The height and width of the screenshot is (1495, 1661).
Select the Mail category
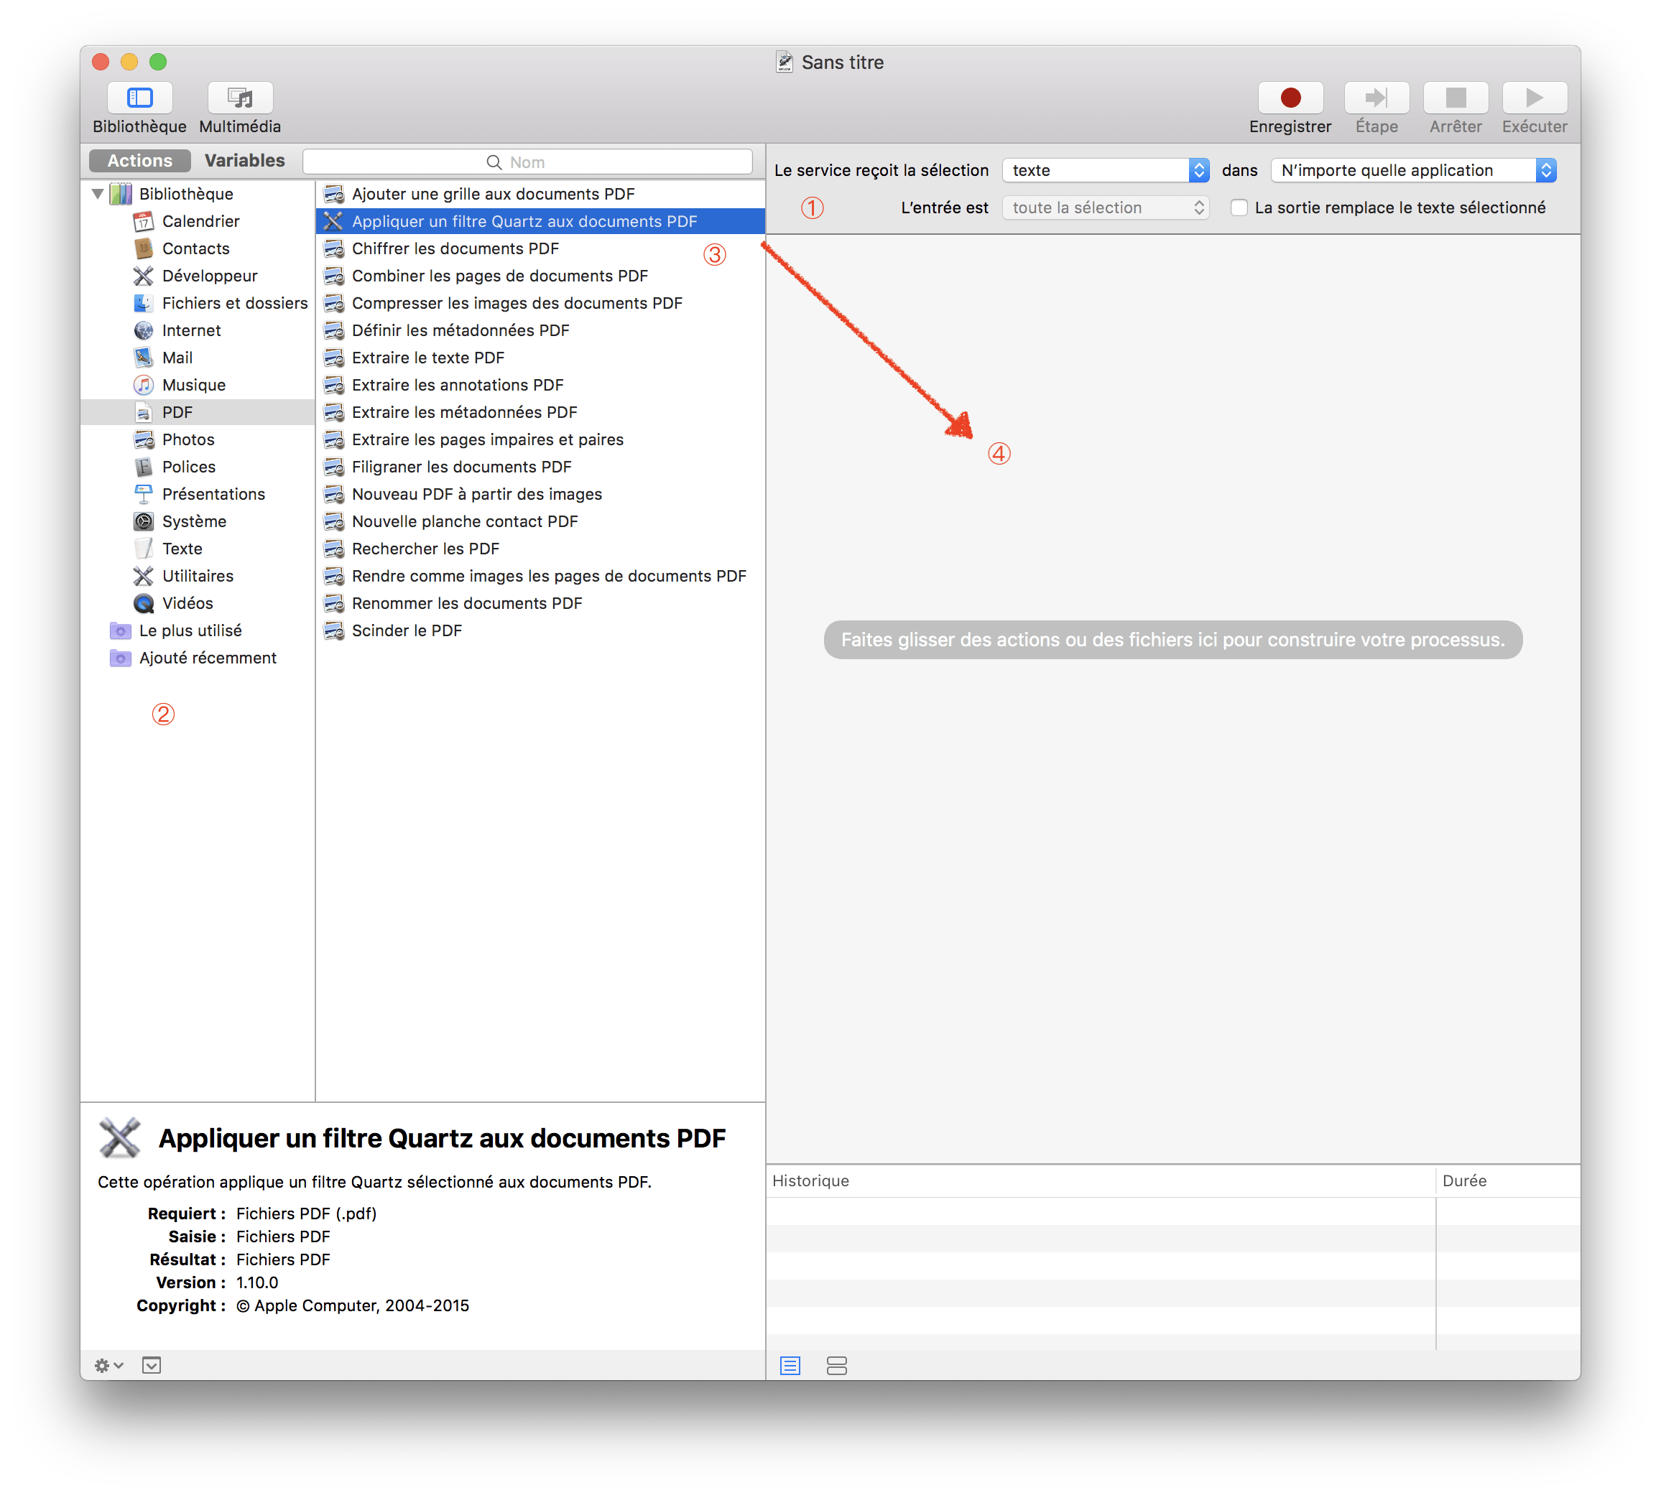198,358
